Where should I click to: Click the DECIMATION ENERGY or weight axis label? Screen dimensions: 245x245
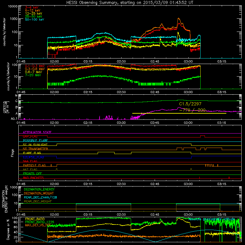coord(5,199)
